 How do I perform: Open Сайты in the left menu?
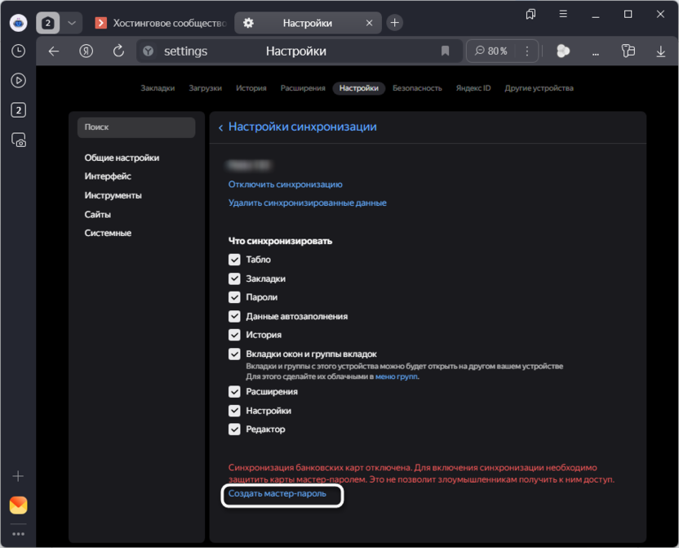pyautogui.click(x=97, y=215)
